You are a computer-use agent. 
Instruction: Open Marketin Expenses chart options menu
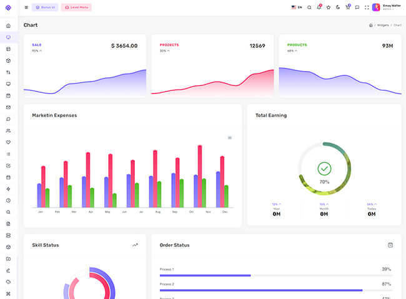click(x=229, y=138)
